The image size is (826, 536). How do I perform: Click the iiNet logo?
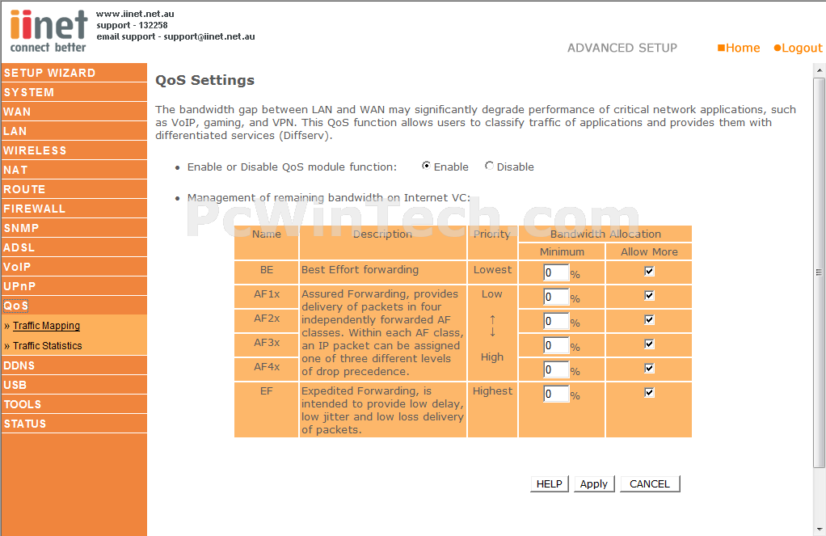click(48, 31)
